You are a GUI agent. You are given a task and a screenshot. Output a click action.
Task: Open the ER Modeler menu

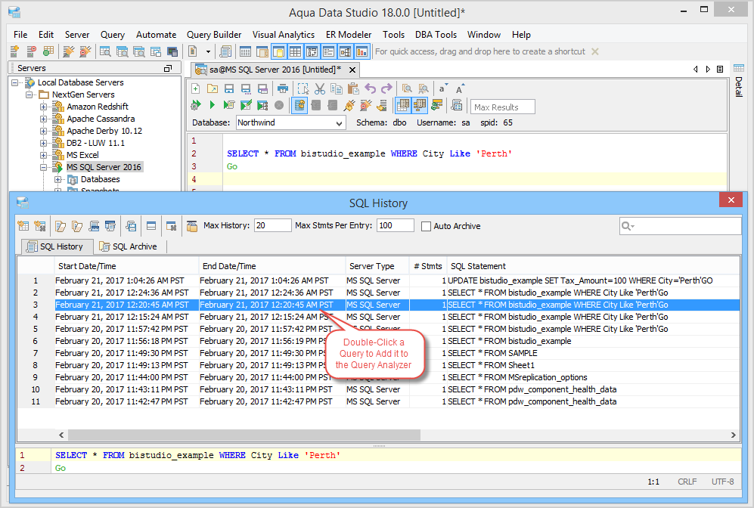pos(349,35)
